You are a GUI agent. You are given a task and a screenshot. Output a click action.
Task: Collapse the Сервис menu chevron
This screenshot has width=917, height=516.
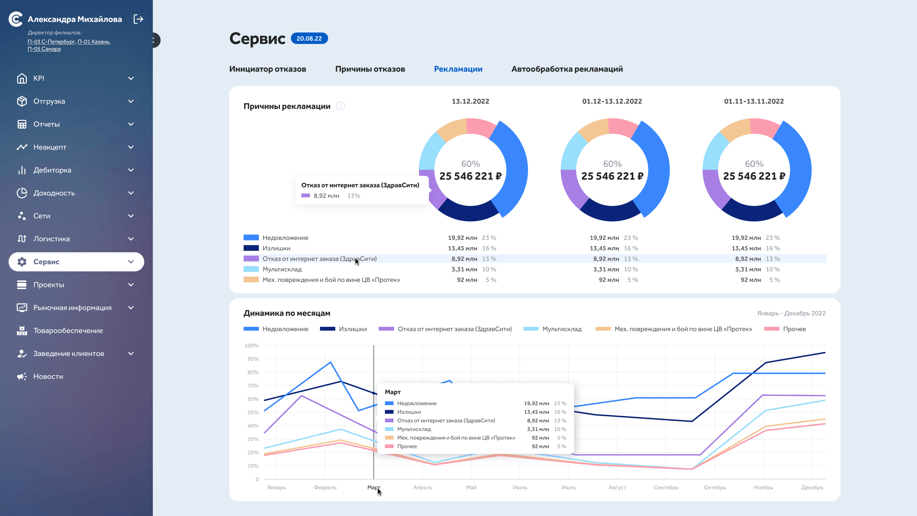coord(131,262)
